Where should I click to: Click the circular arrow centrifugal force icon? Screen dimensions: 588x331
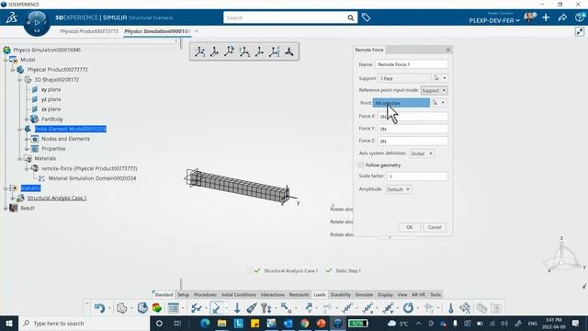point(408,308)
